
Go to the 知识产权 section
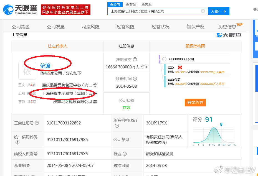point(195,27)
